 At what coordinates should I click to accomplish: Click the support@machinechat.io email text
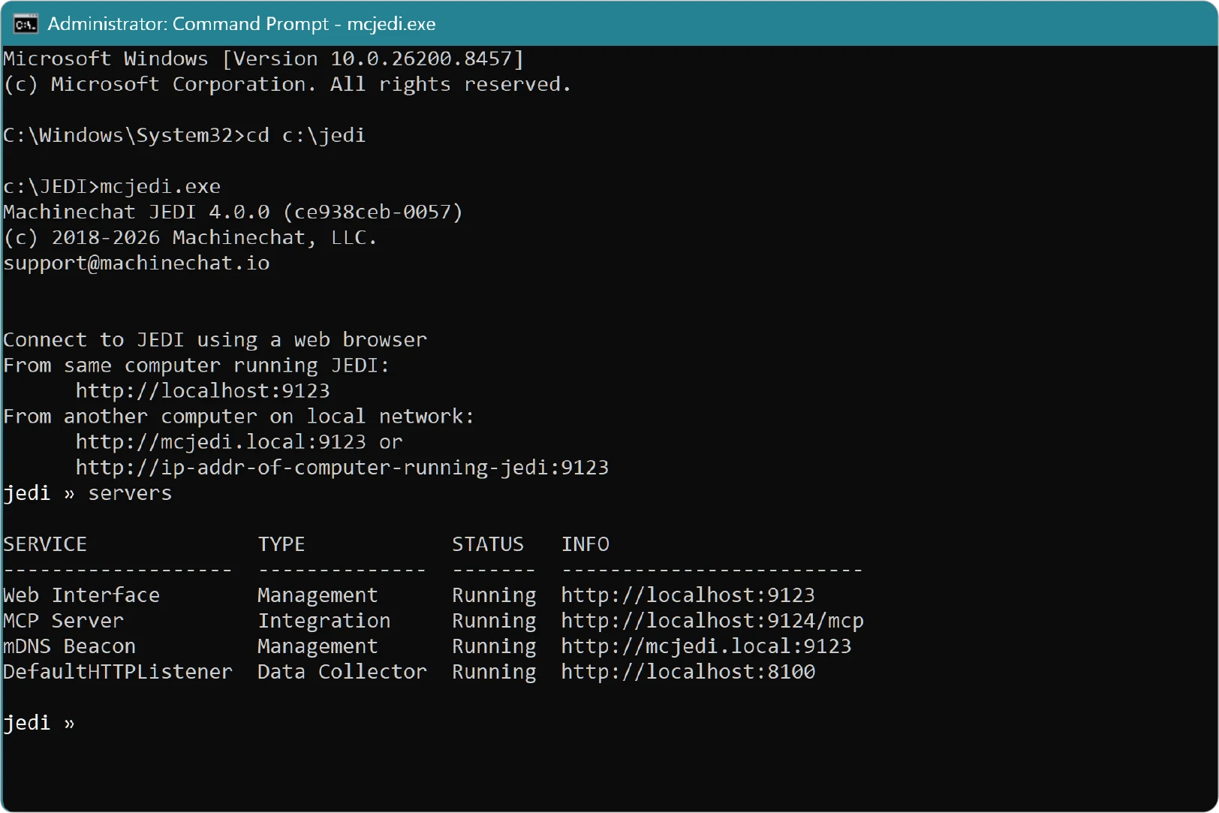(137, 263)
